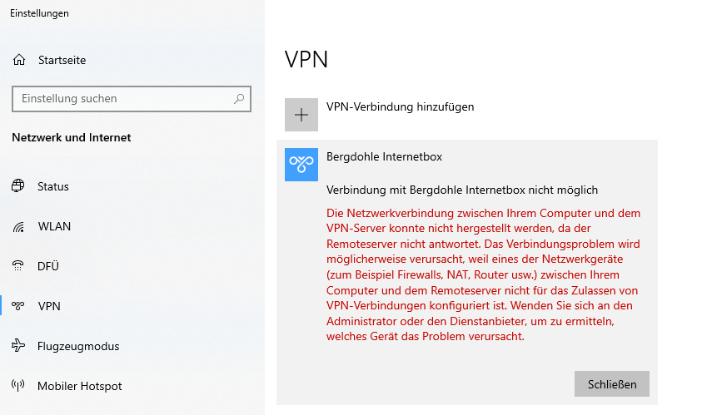Open the WLAN settings page
Screen dimensions: 707x415
click(54, 226)
